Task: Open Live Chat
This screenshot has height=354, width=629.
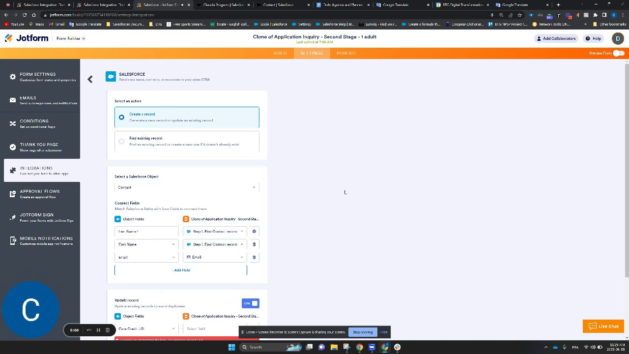Action: pos(603,326)
